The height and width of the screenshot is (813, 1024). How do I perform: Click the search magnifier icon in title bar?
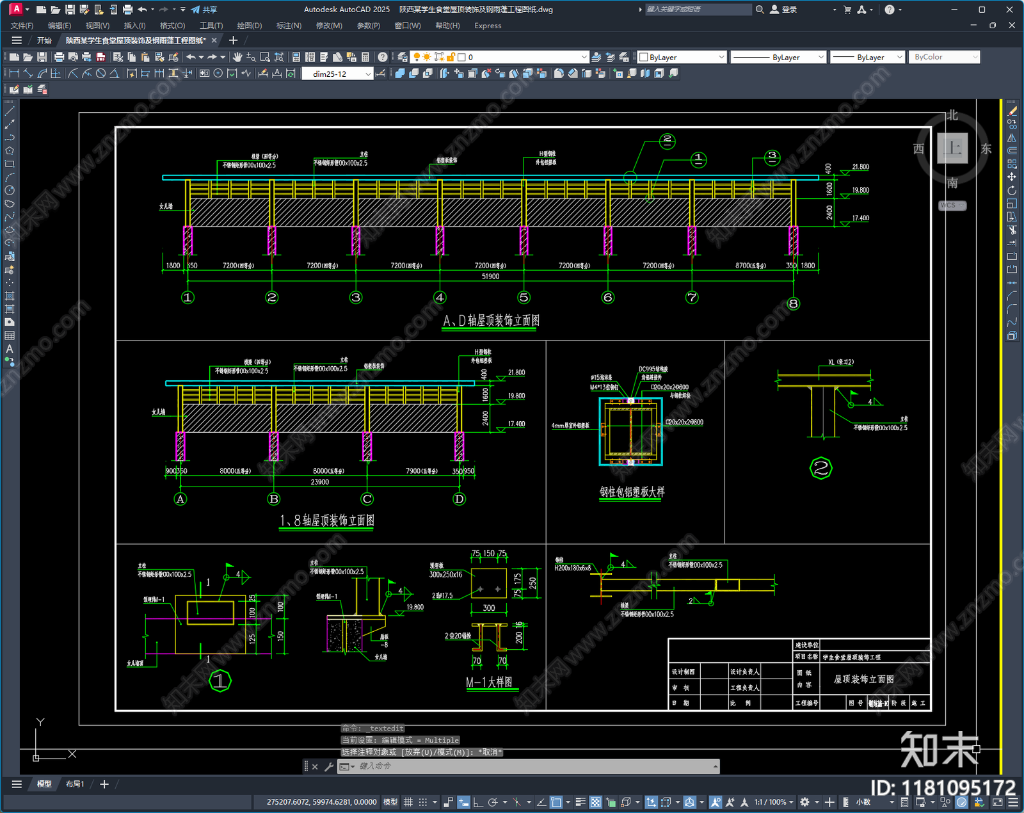click(760, 10)
